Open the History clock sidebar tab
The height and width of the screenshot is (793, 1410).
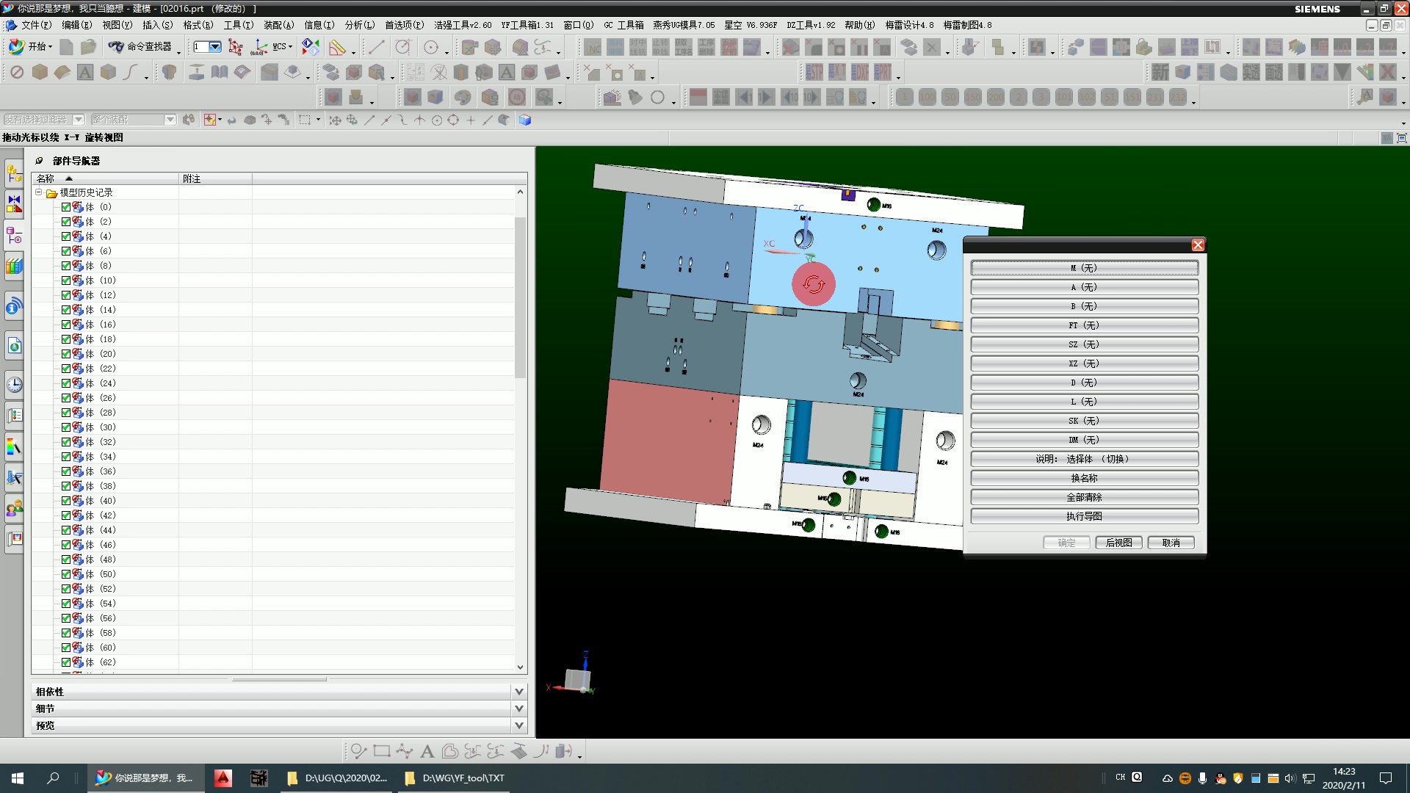pyautogui.click(x=14, y=385)
